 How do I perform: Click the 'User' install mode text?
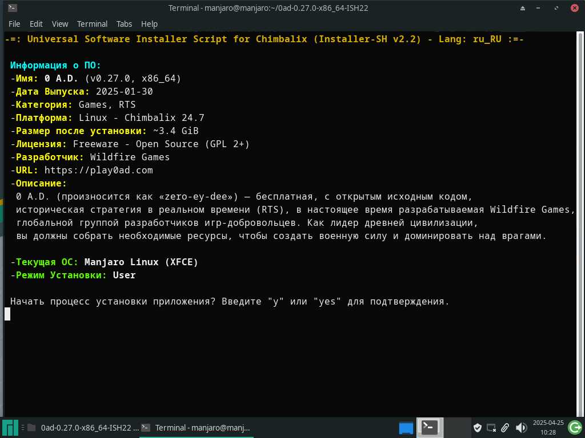pyautogui.click(x=124, y=275)
